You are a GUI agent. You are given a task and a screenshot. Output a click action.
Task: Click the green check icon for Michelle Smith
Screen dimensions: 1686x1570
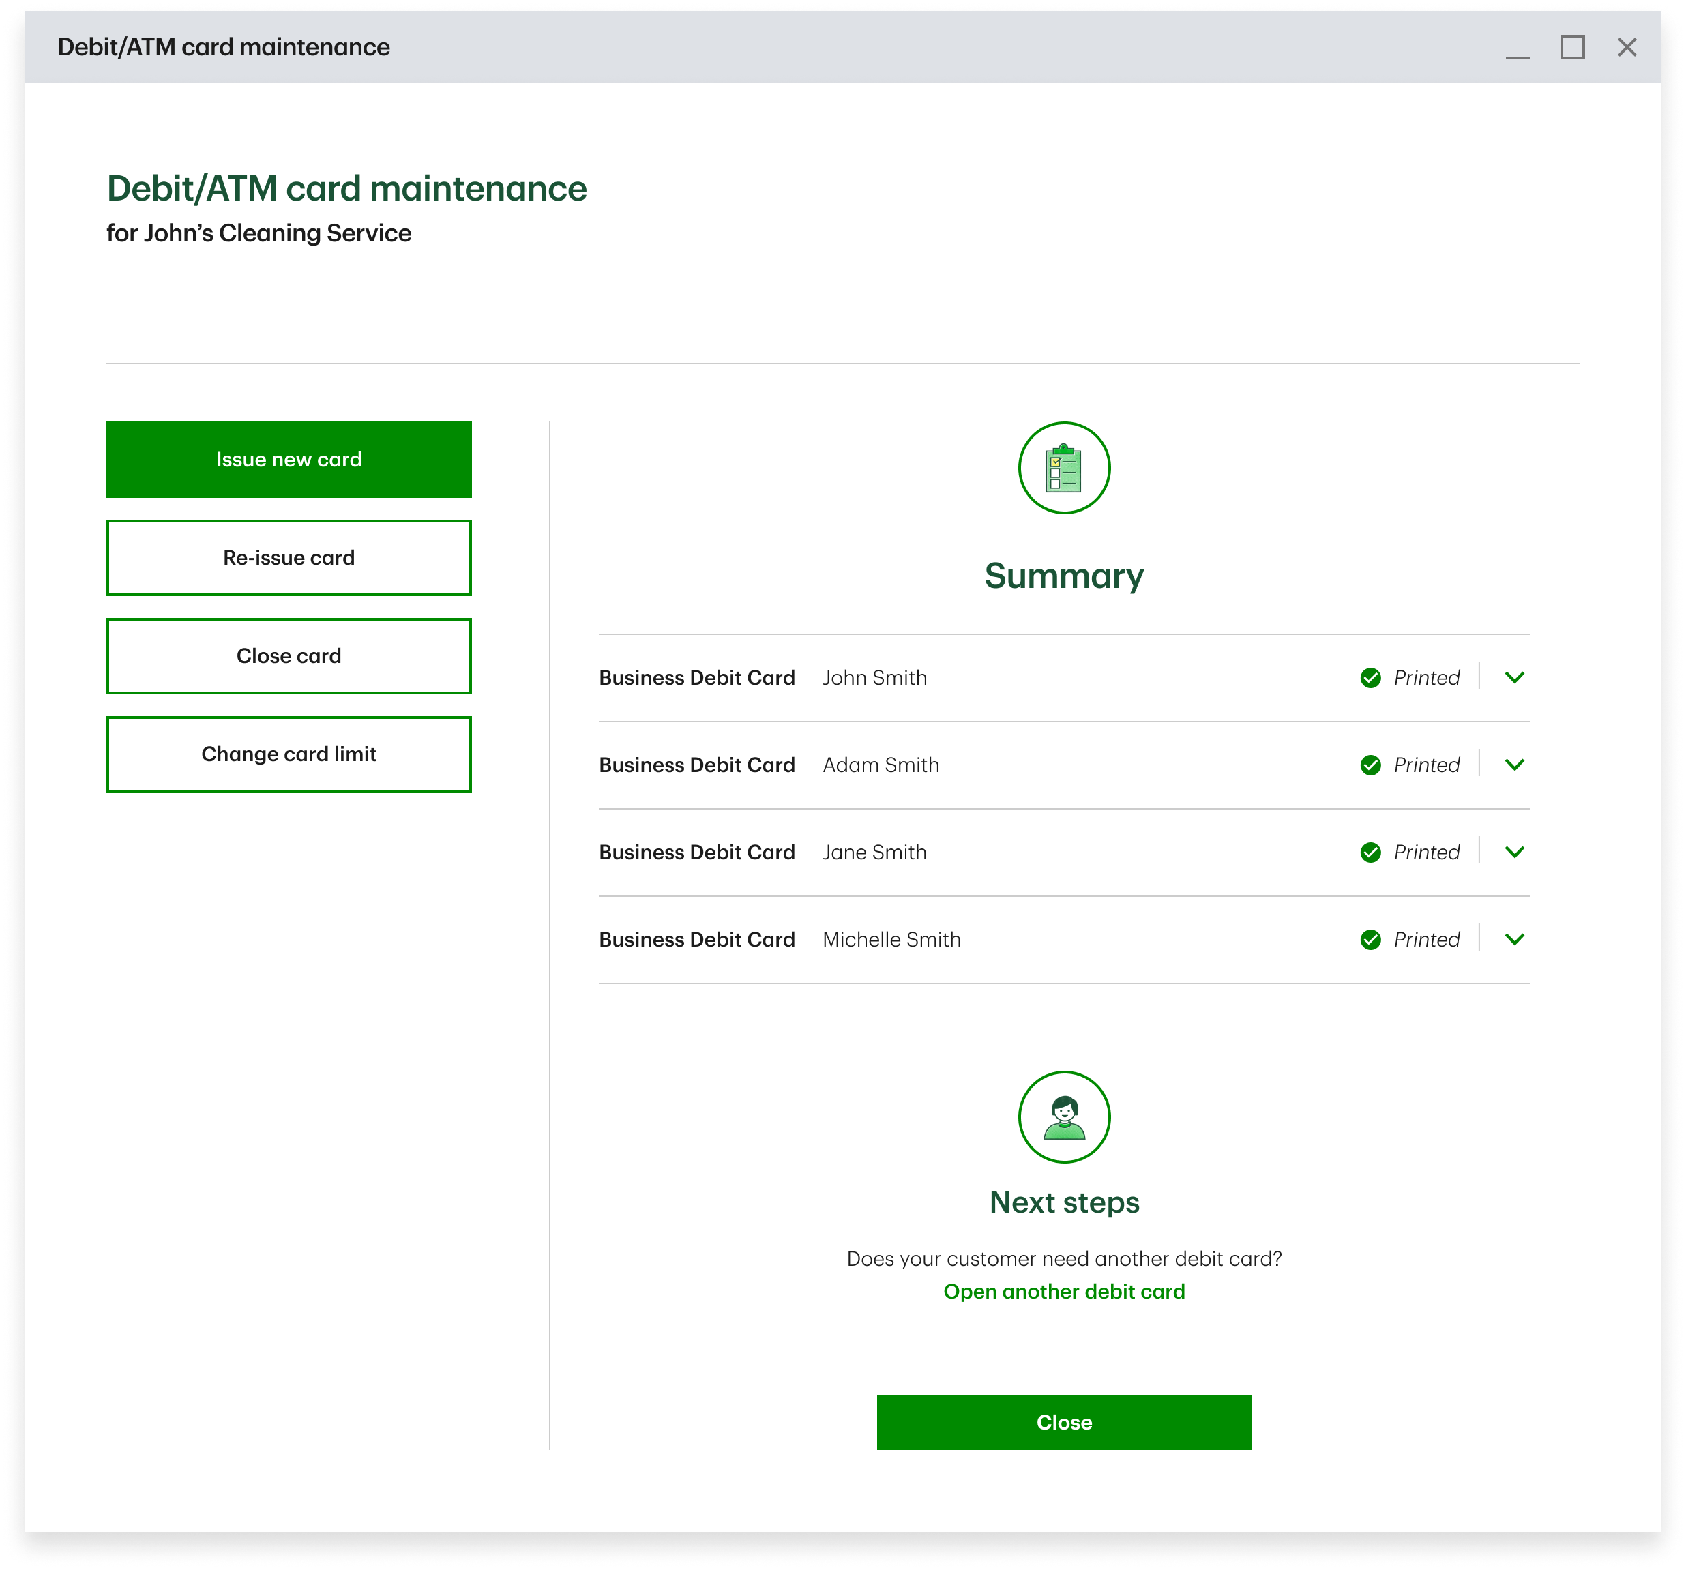[1370, 940]
